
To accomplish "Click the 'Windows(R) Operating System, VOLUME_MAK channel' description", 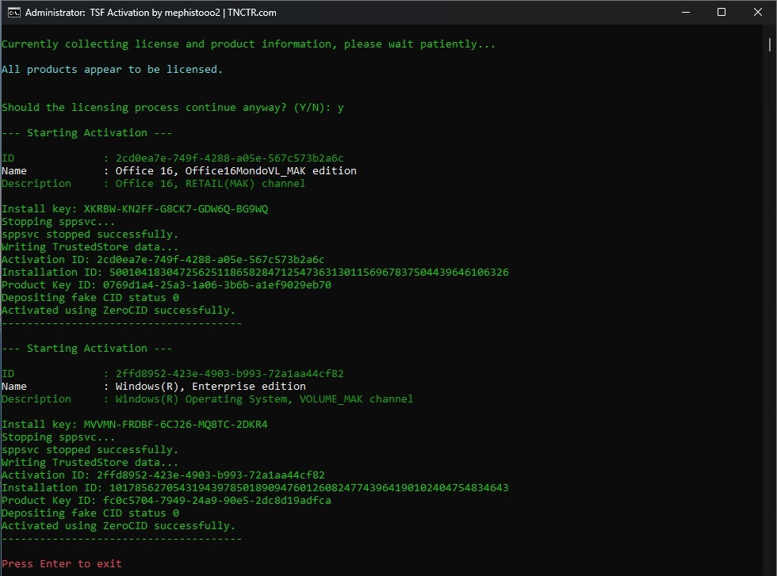I will tap(265, 399).
